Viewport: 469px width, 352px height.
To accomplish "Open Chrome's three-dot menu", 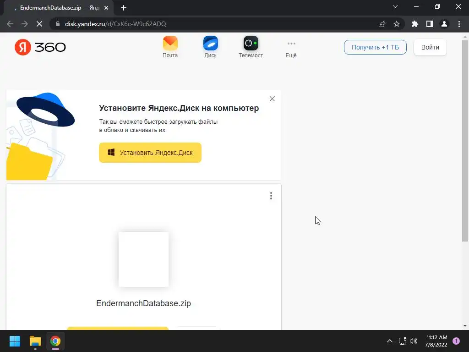I will (x=459, y=24).
